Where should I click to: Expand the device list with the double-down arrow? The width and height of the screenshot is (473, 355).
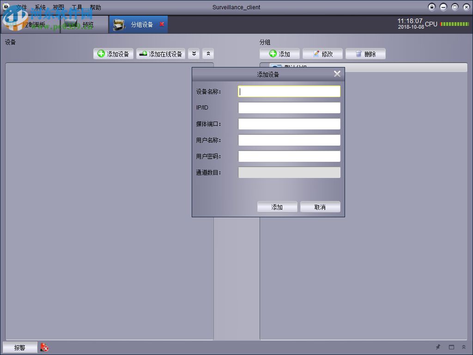pyautogui.click(x=194, y=54)
